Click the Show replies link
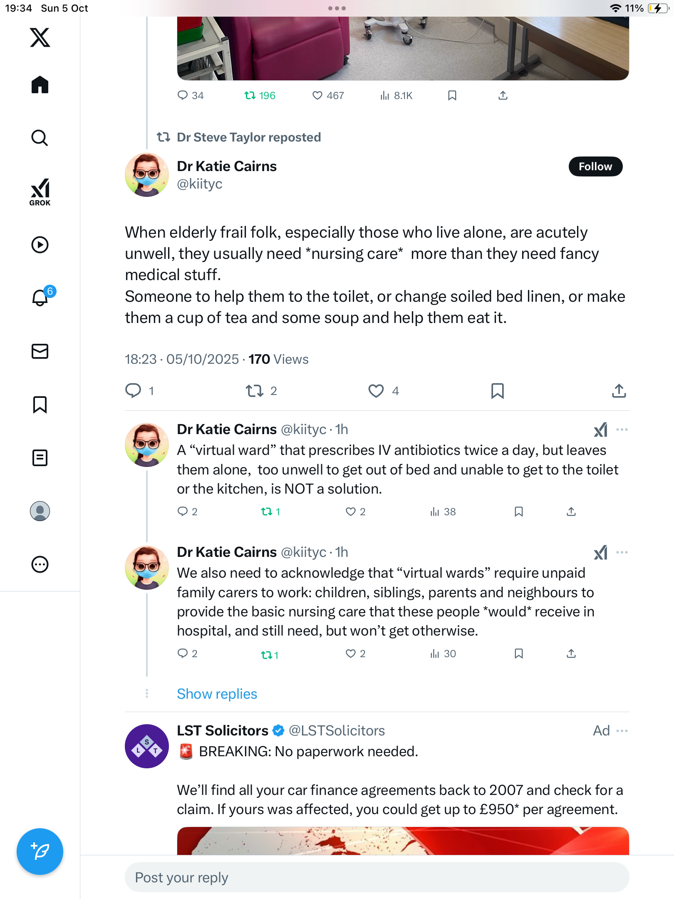674x899 pixels. (x=217, y=694)
